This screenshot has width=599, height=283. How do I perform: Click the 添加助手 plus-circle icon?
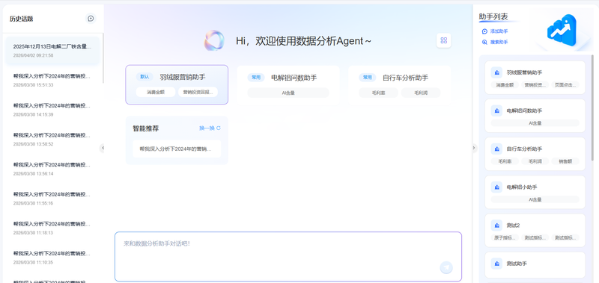(484, 31)
